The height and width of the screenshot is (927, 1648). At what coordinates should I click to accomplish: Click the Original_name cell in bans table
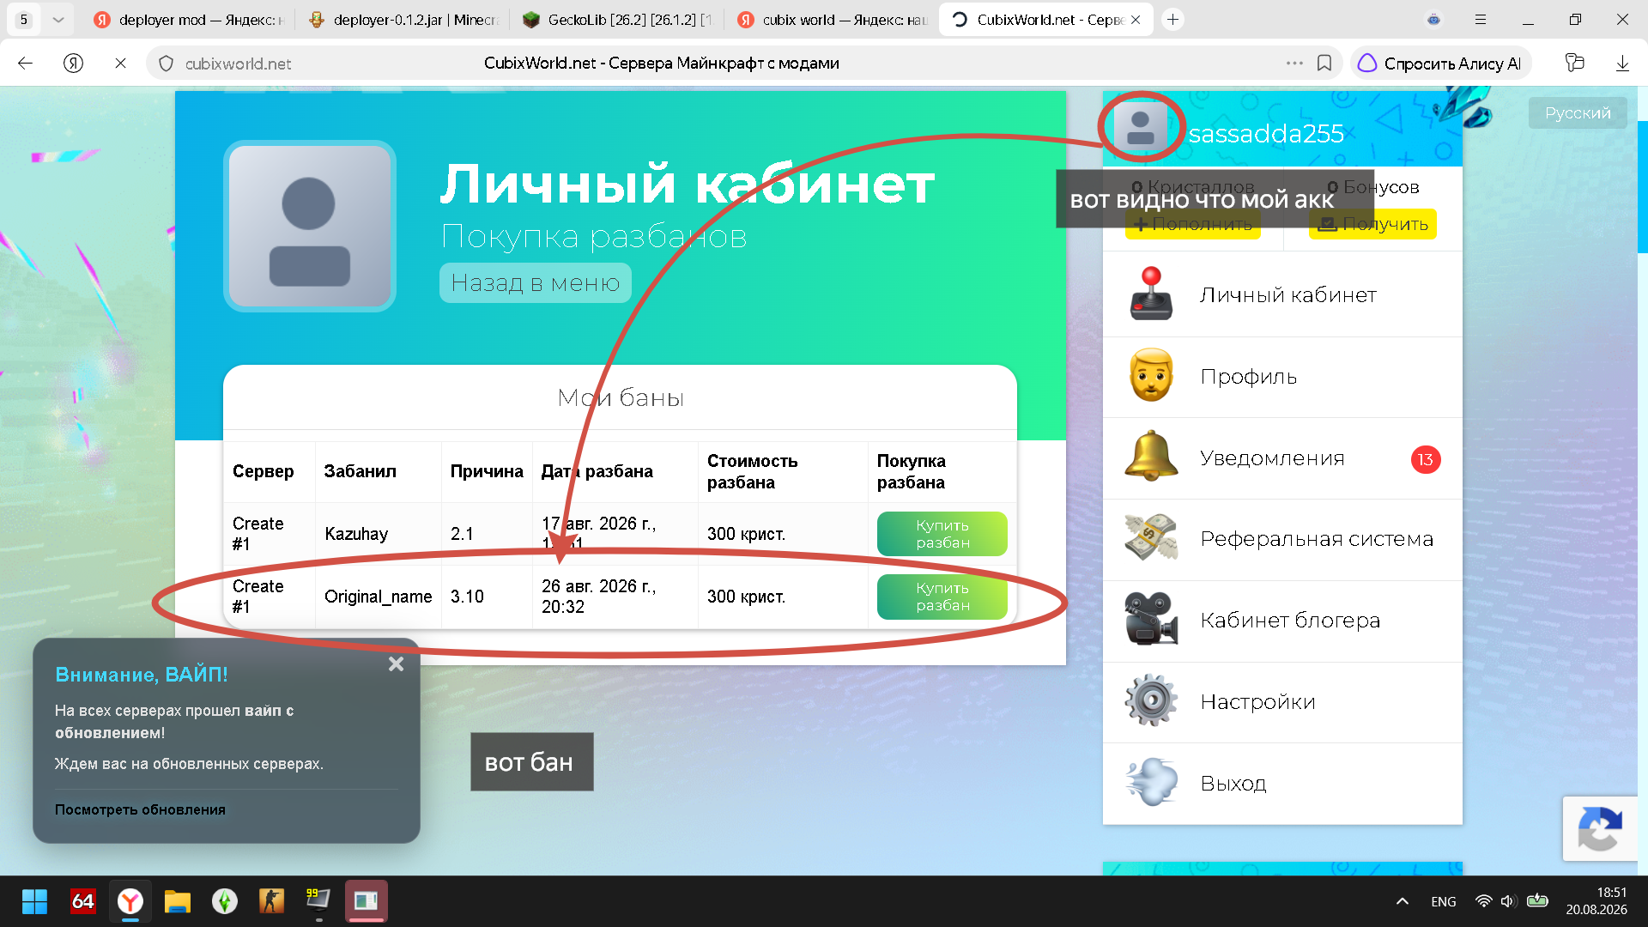[x=378, y=596]
